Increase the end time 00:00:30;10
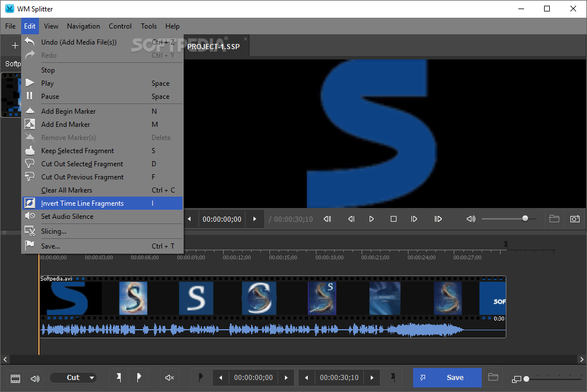This screenshot has height=392, width=587. click(x=372, y=378)
